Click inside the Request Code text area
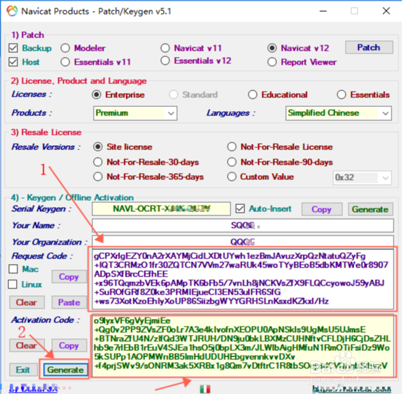This screenshot has width=404, height=394. click(x=243, y=279)
